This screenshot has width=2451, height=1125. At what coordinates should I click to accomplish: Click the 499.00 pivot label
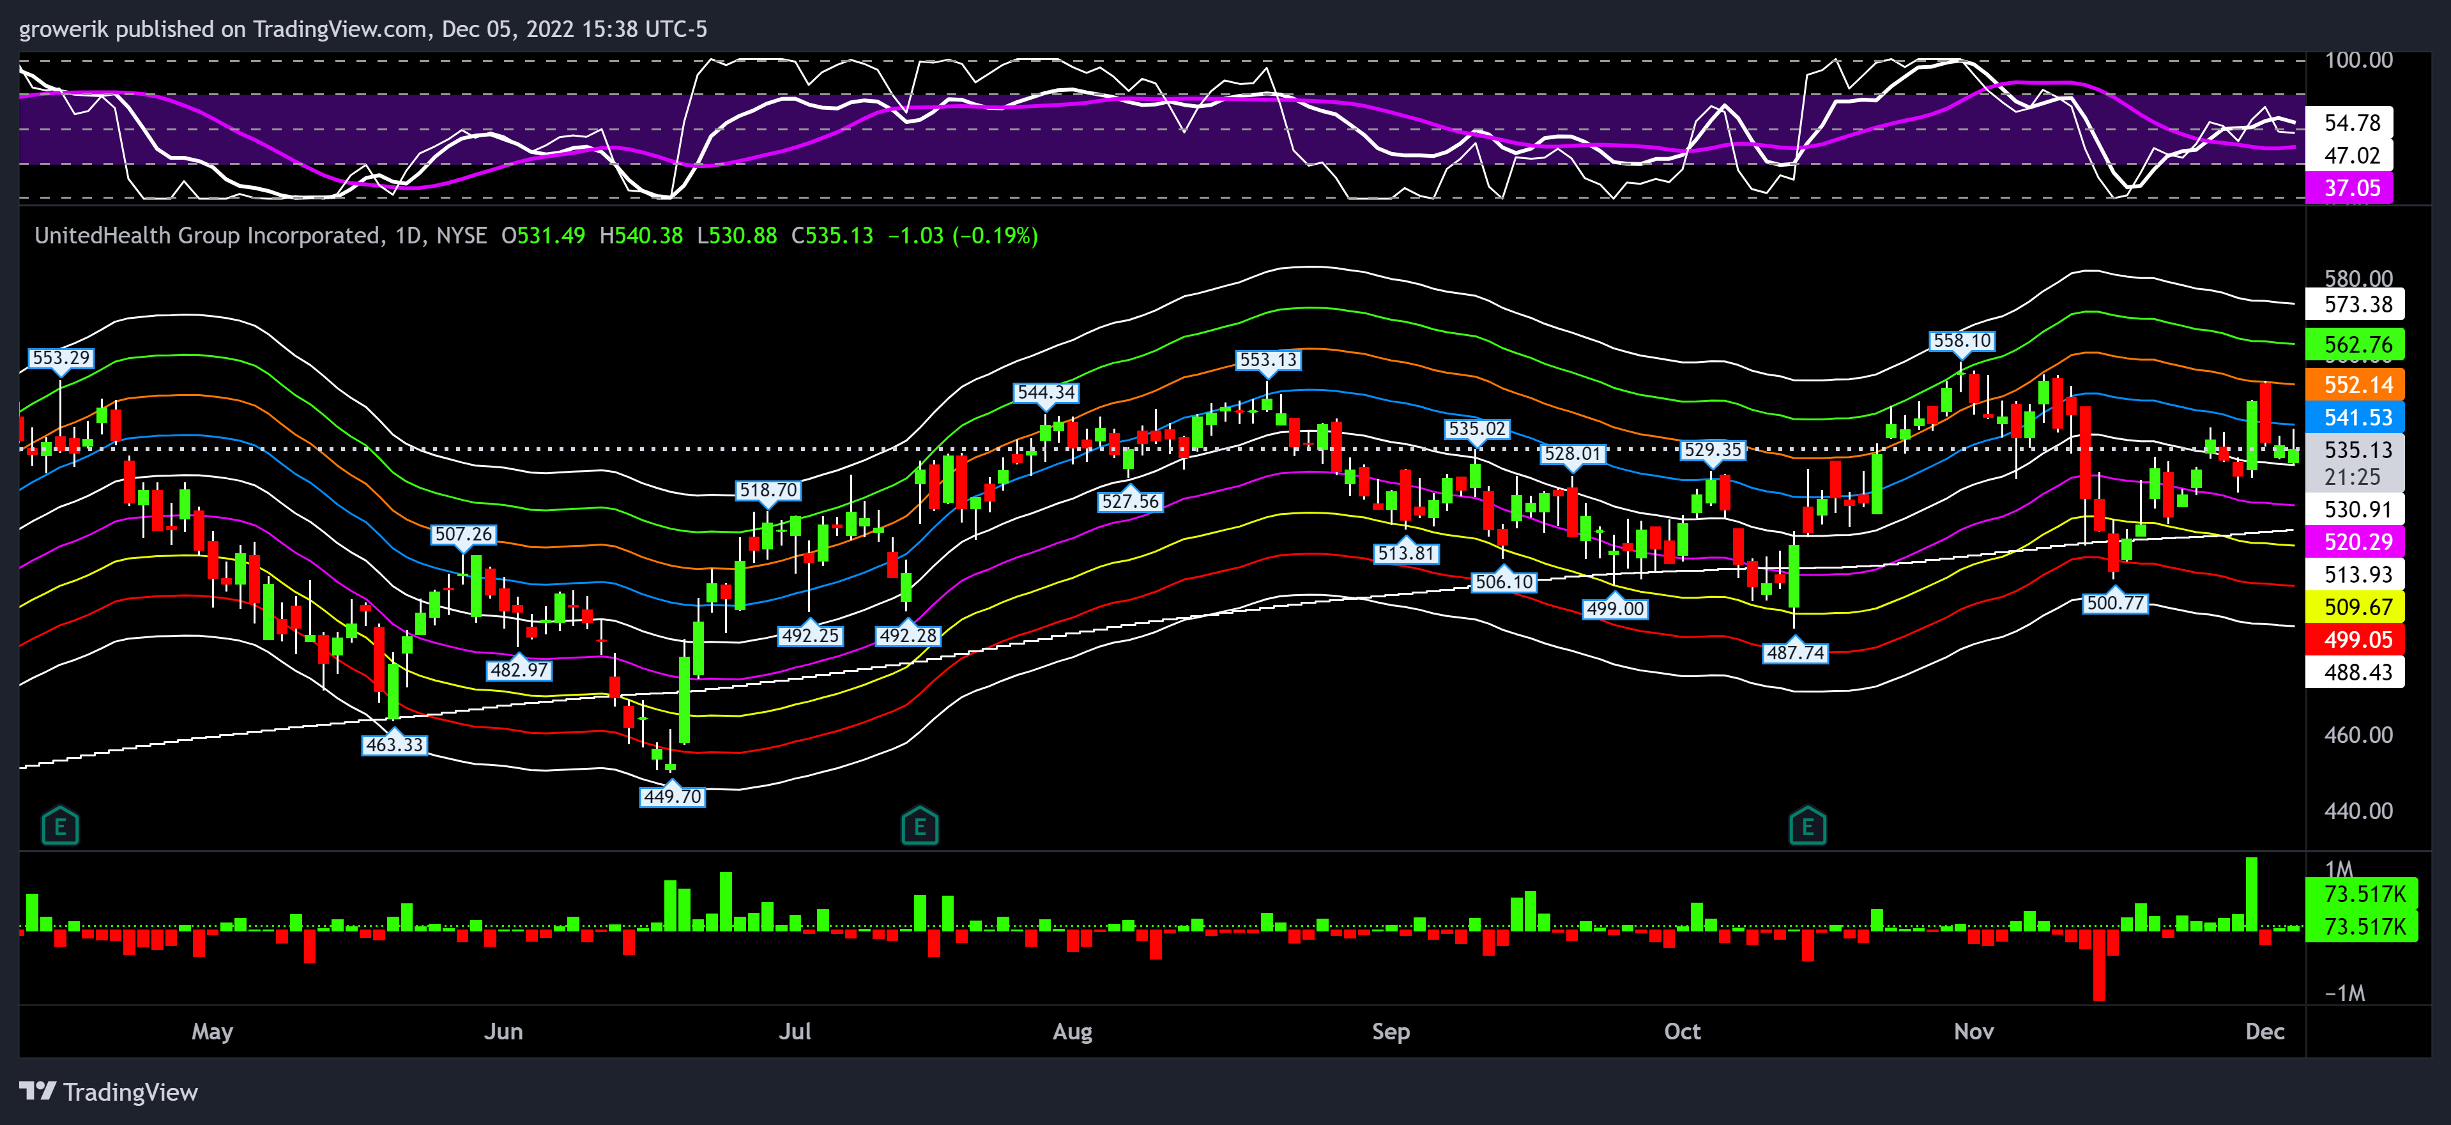[1615, 608]
